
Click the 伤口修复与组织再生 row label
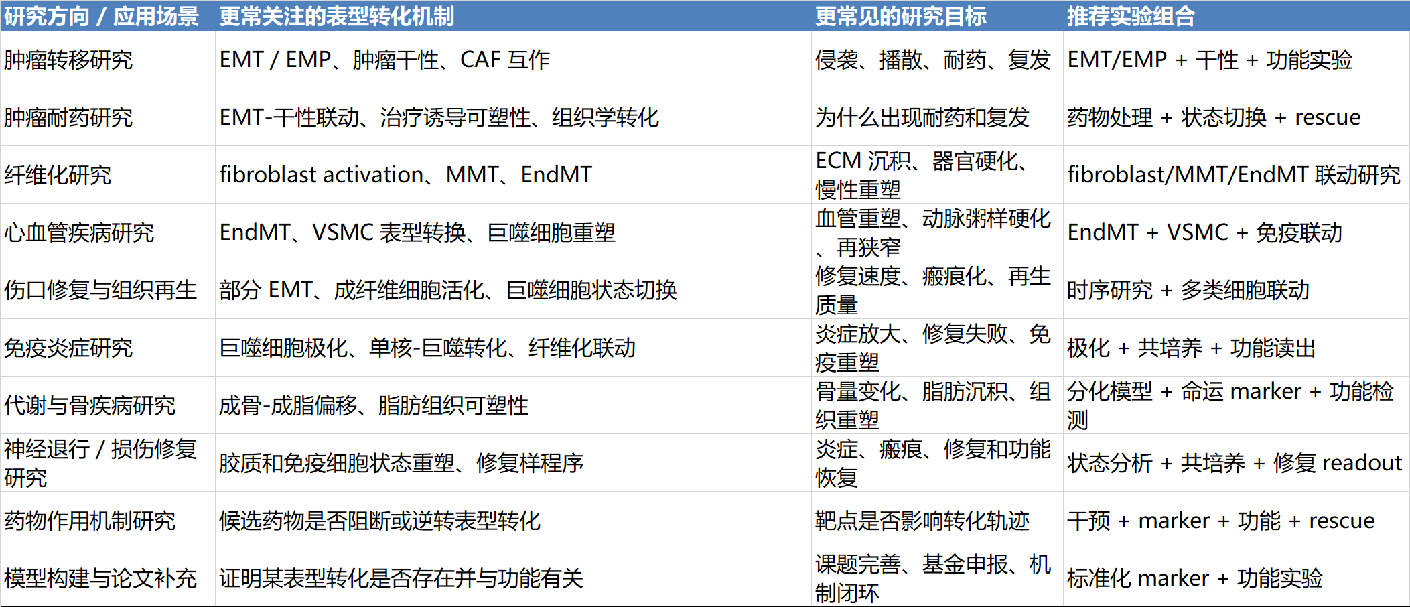click(100, 290)
